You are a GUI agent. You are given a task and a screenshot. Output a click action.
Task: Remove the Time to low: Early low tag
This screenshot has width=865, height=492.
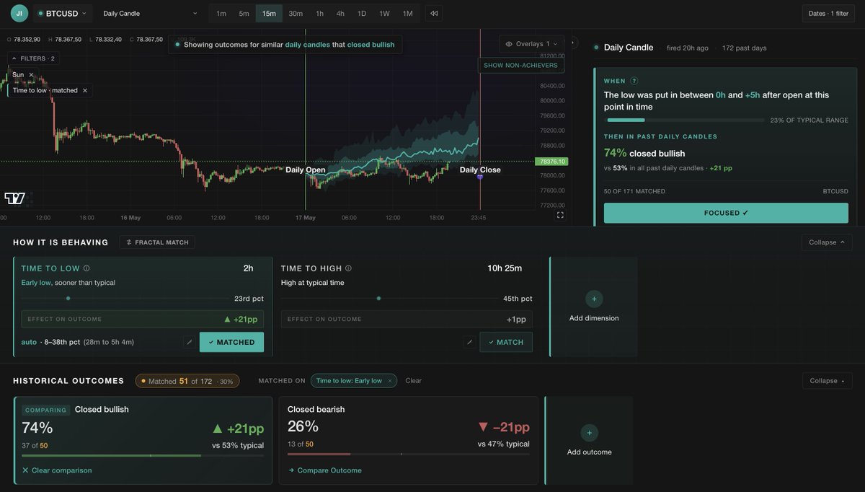click(x=390, y=381)
